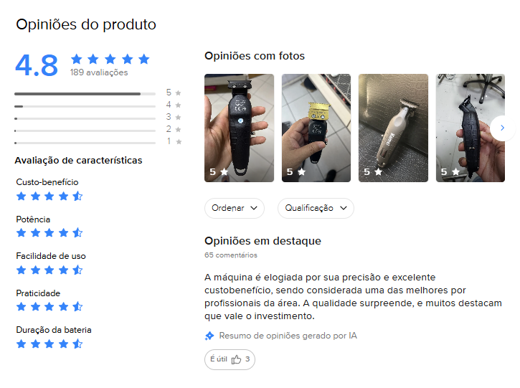The image size is (520, 388).
Task: Filter reviews by the 5-star bar
Action: click(x=85, y=94)
